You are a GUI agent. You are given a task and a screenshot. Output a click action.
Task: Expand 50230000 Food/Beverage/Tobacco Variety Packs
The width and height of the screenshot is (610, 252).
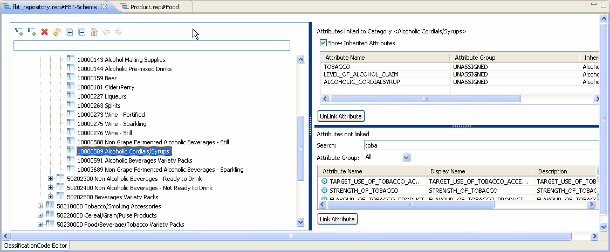point(40,225)
